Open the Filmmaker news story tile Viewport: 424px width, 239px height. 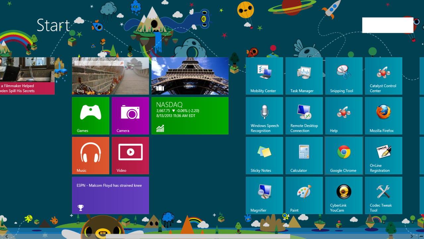tap(27, 76)
